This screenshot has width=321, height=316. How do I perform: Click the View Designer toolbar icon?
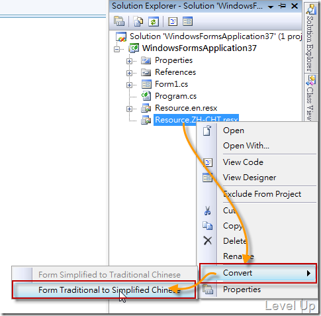coord(187,21)
